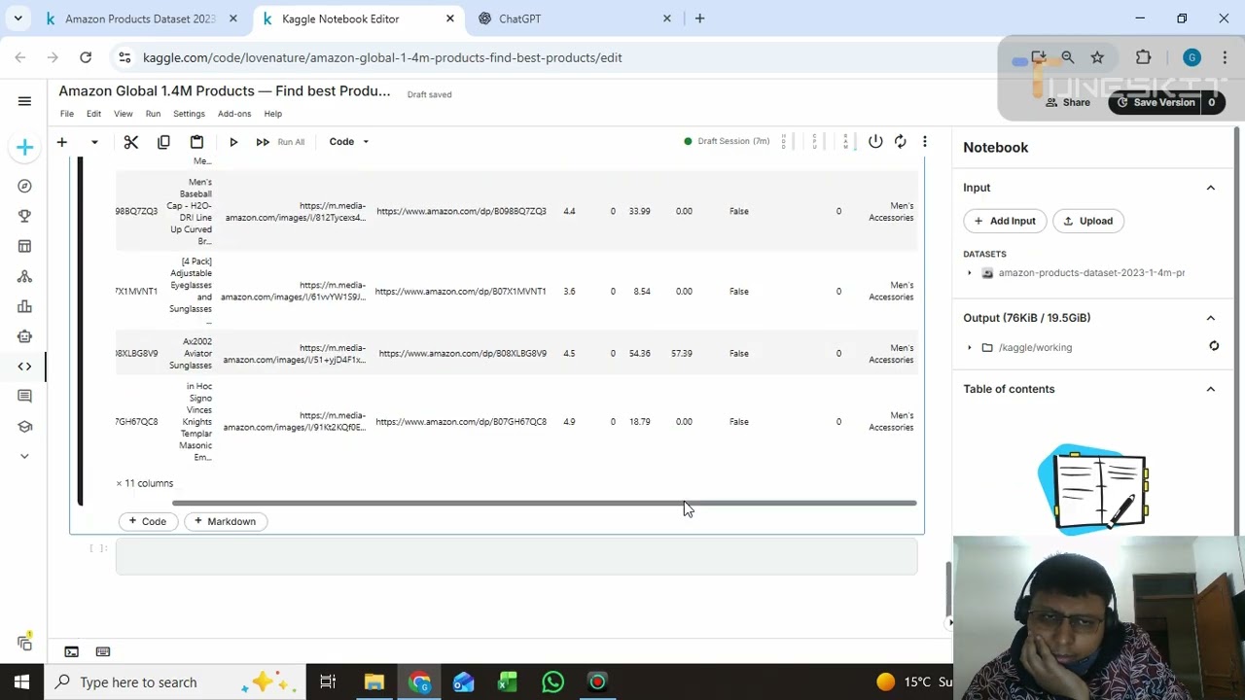Click the Share button
Viewport: 1245px width, 700px height.
pos(1068,102)
